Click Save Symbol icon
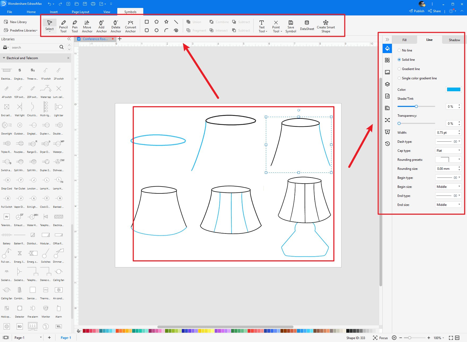 point(291,26)
